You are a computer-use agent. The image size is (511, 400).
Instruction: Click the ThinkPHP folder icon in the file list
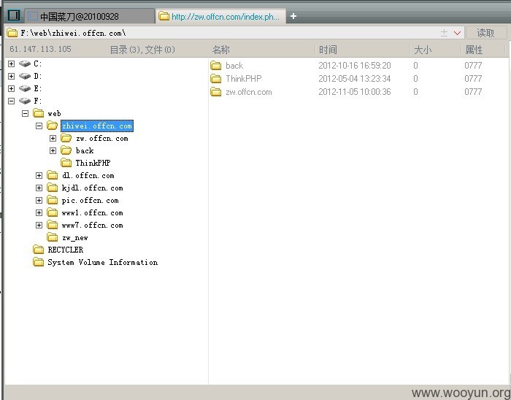216,79
